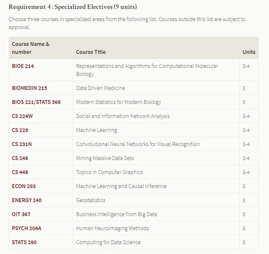
Task: Click the Course Name & number header
Action: click(x=31, y=48)
